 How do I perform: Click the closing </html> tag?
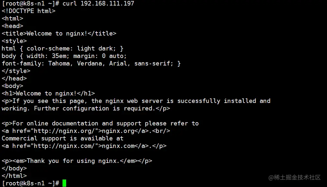point(14,176)
